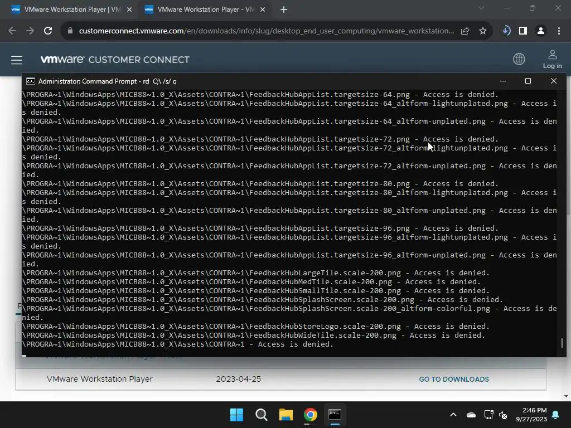Open muted volume tray icon
Viewport: 571px width, 428px height.
coord(503,415)
